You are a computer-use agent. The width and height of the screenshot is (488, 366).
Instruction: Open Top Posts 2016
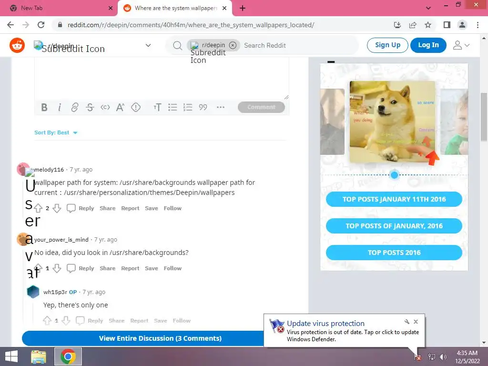coord(394,253)
